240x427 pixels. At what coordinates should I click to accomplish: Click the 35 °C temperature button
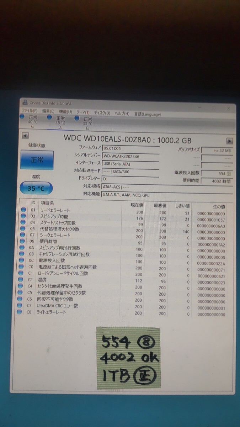(x=36, y=188)
